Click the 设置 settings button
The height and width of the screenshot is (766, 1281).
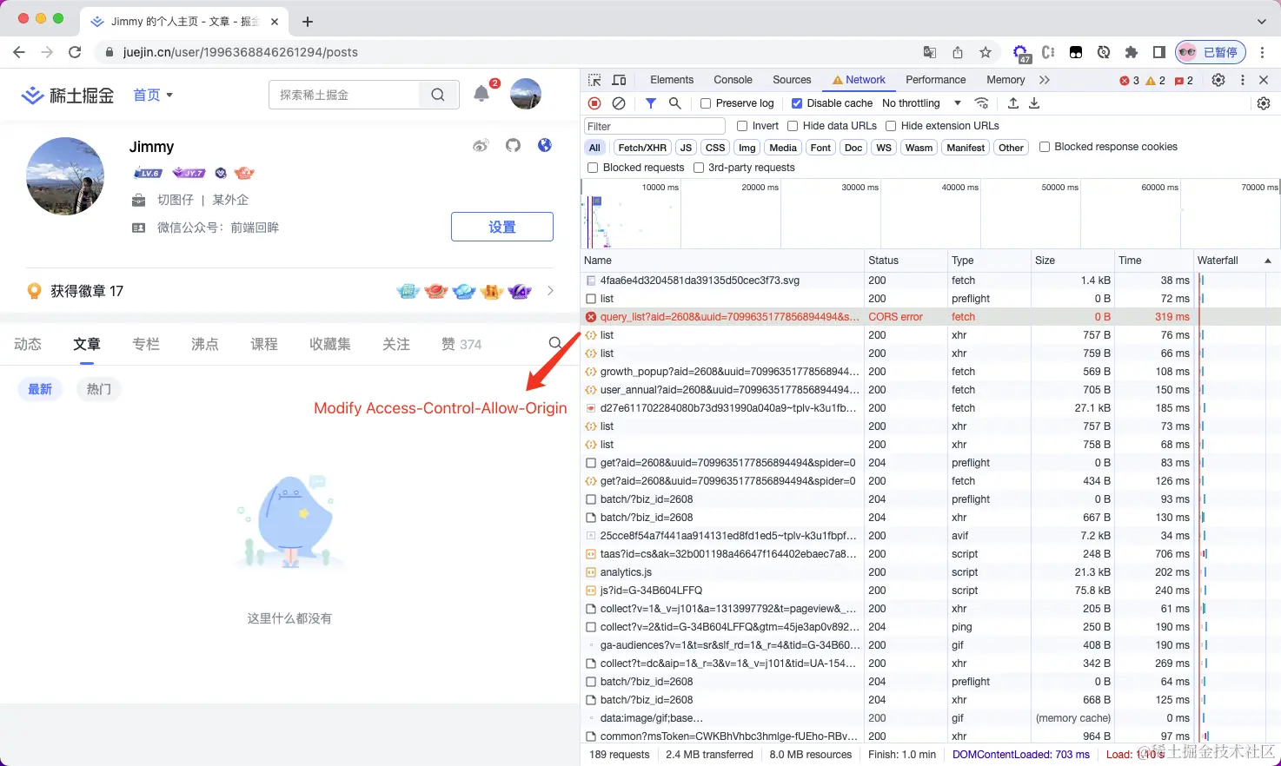click(502, 227)
